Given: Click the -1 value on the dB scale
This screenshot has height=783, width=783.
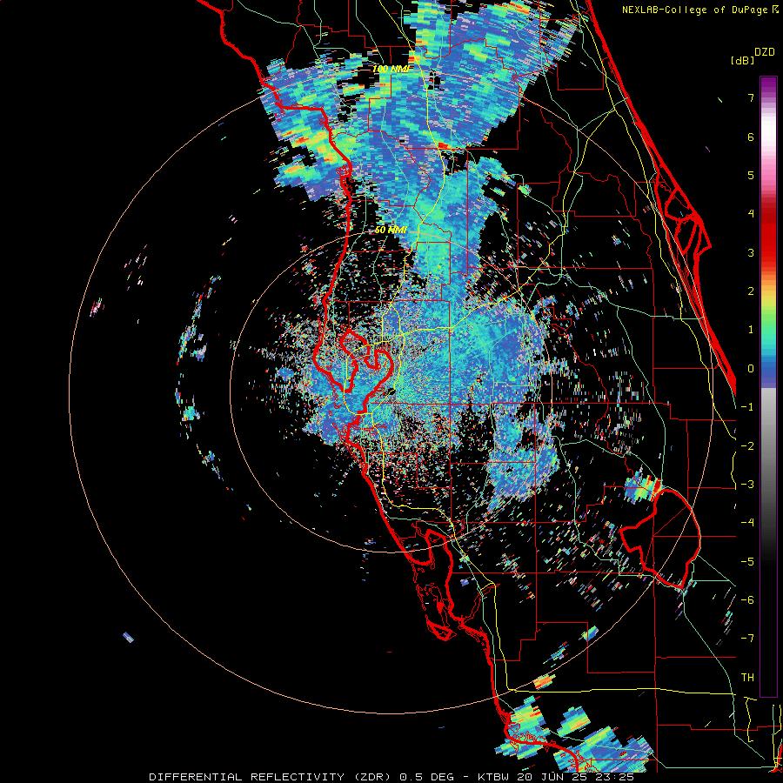Looking at the screenshot, I should [x=747, y=407].
